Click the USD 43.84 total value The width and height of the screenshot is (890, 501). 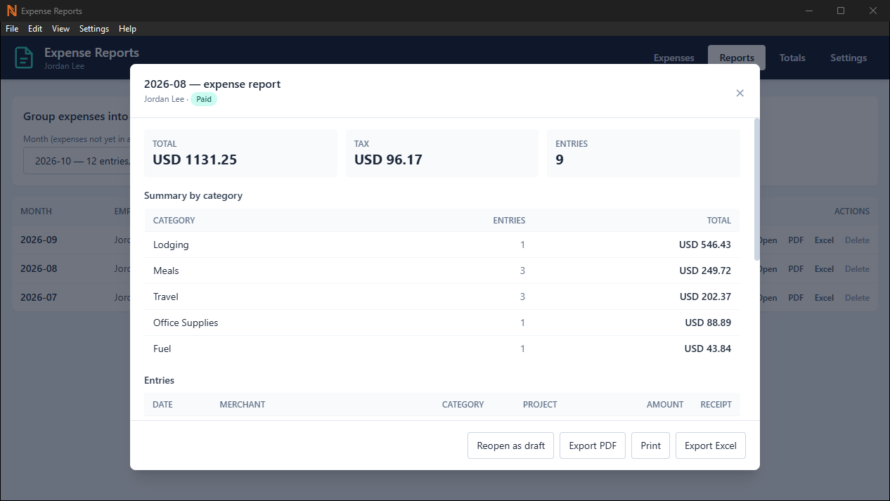tap(708, 349)
